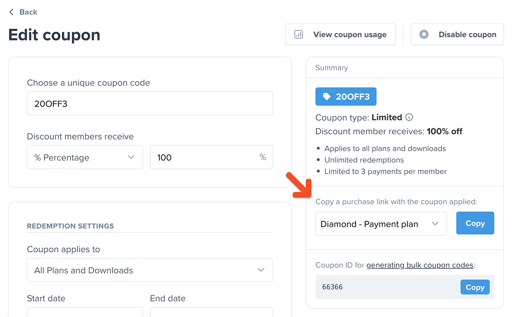512x317 pixels.
Task: Click the stop circle icon on Disable coupon
Action: tap(424, 34)
